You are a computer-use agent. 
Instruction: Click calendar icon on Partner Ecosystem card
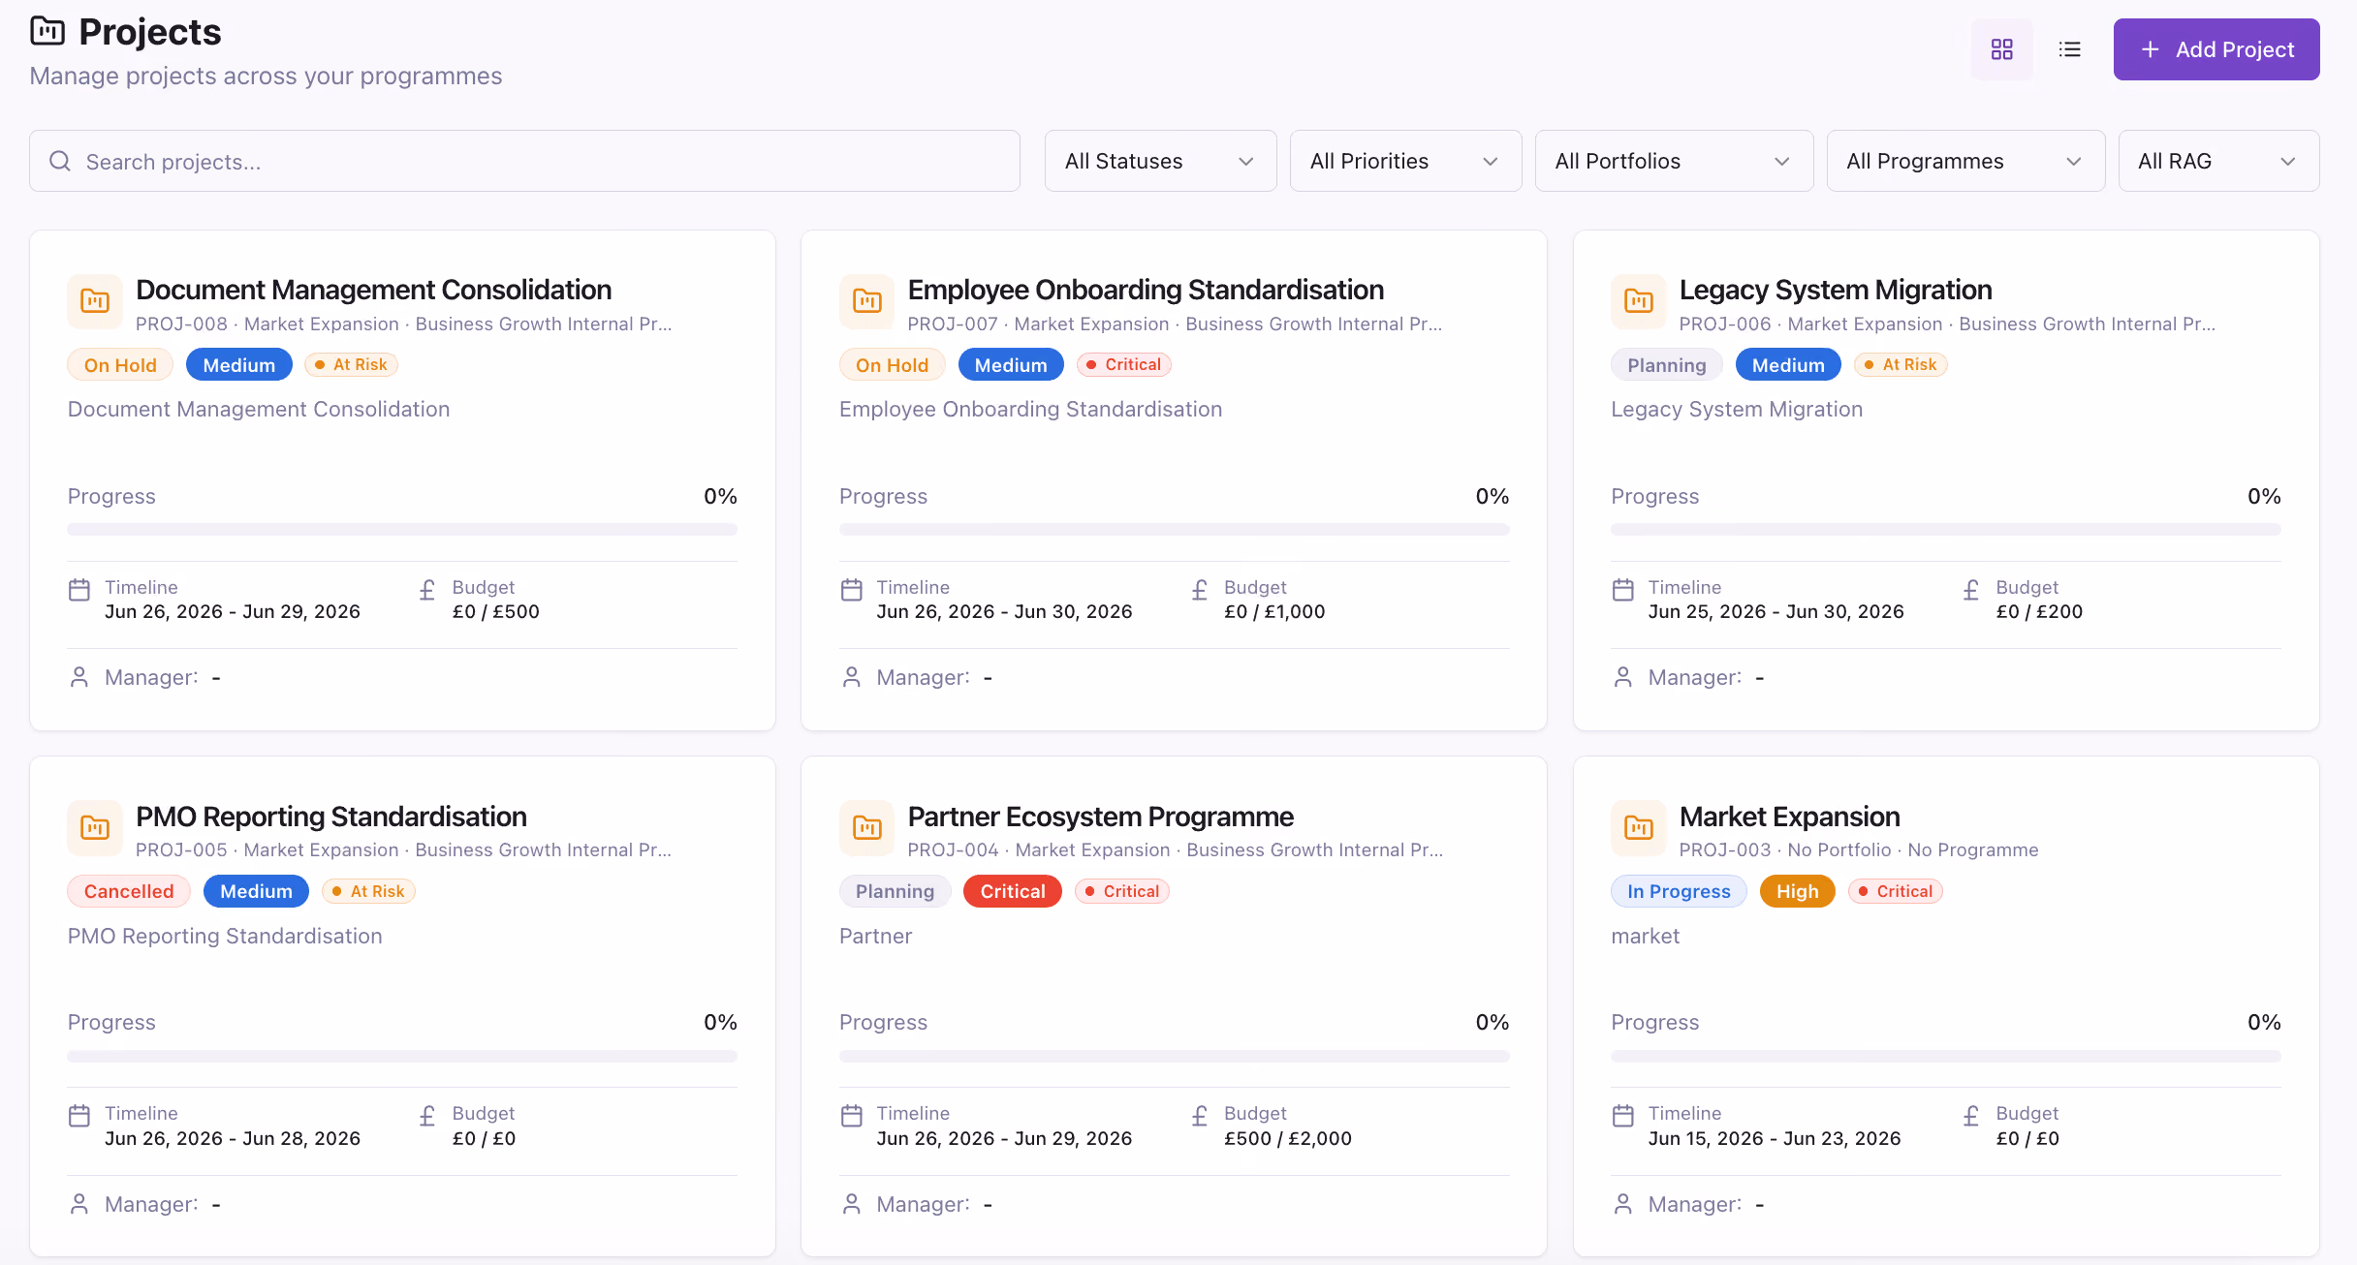click(851, 1116)
